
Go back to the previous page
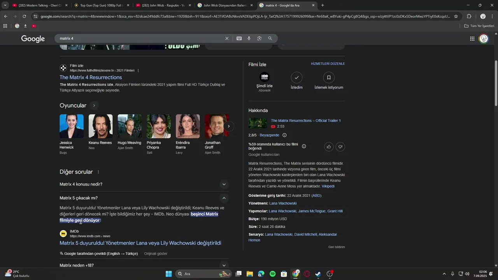(5, 16)
